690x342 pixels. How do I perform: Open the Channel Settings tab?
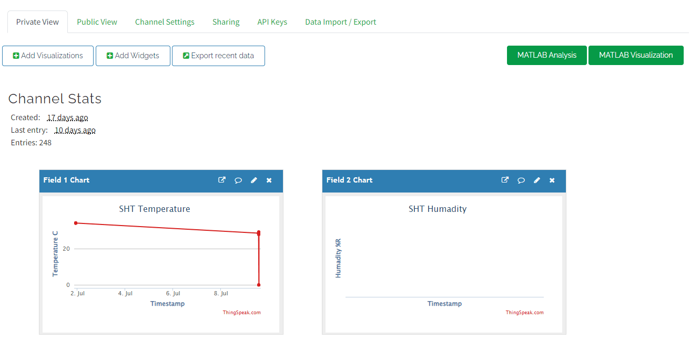click(165, 22)
